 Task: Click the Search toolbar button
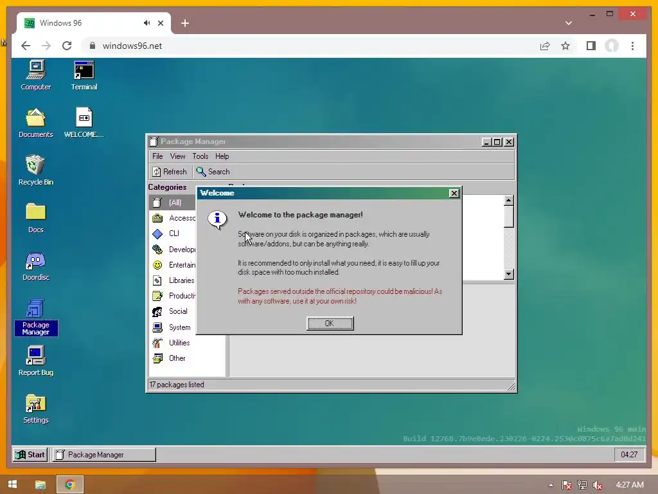[213, 172]
